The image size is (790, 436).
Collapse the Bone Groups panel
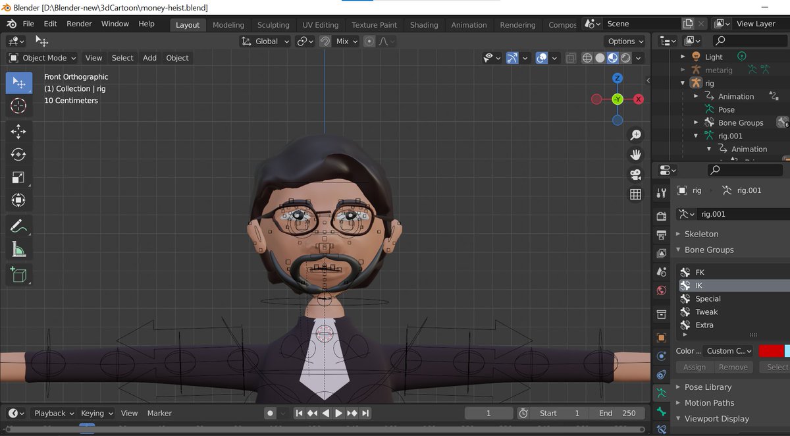(x=708, y=250)
